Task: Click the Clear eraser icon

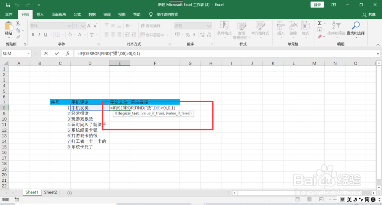Action: pos(320,37)
